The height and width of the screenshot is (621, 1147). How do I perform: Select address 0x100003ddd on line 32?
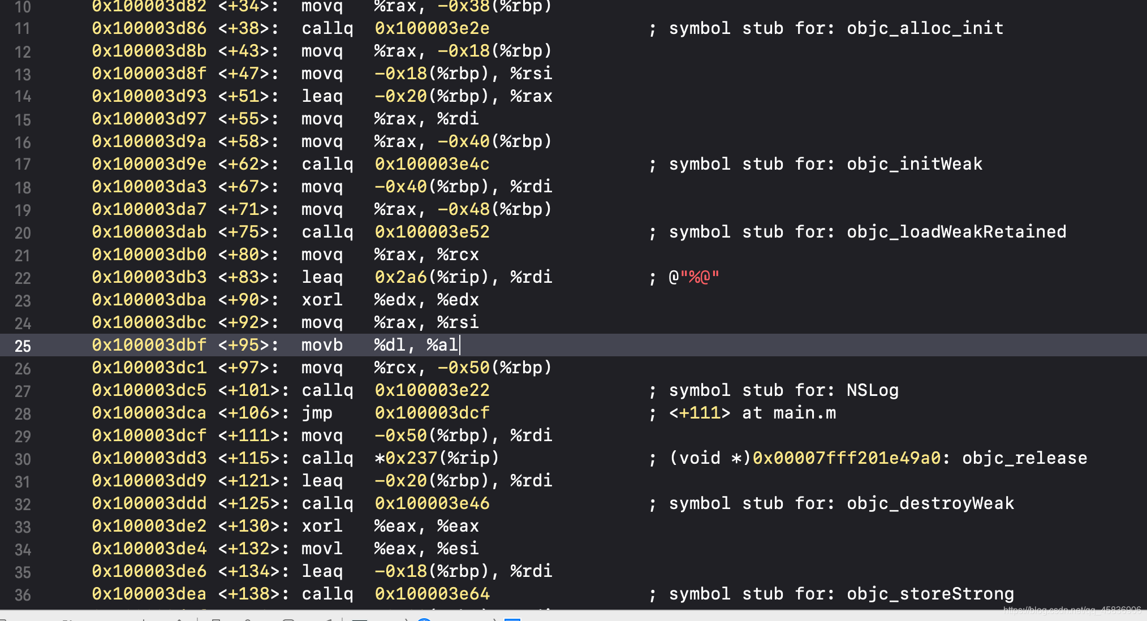tap(149, 503)
